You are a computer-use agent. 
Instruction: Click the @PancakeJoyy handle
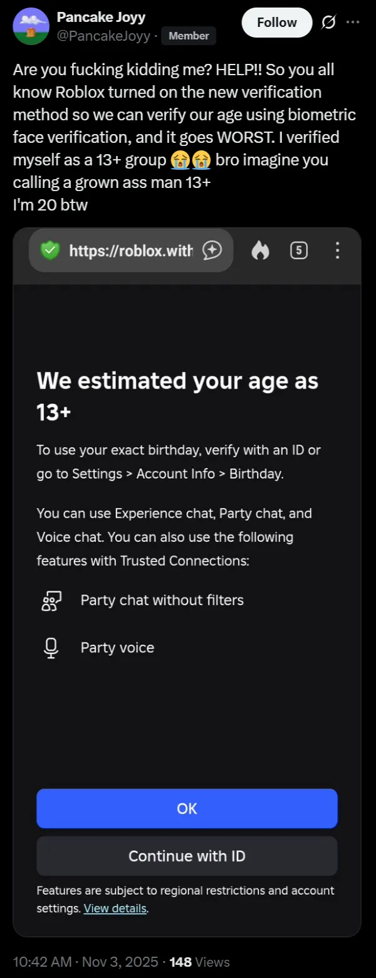pyautogui.click(x=103, y=36)
